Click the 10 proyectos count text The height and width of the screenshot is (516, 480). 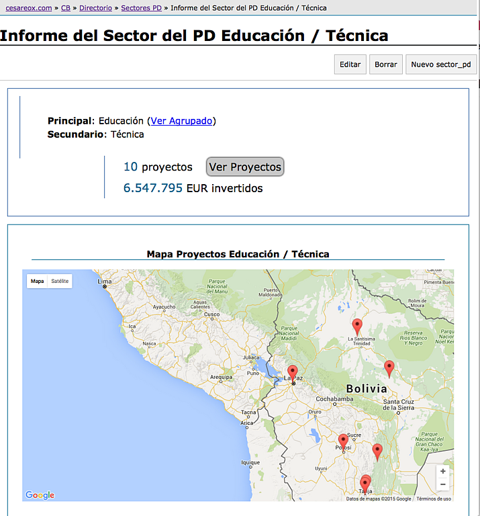[158, 167]
